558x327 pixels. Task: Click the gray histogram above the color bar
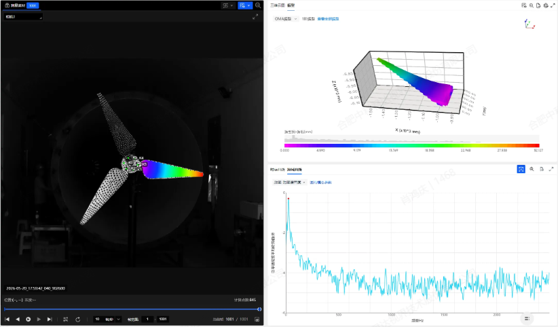point(412,139)
